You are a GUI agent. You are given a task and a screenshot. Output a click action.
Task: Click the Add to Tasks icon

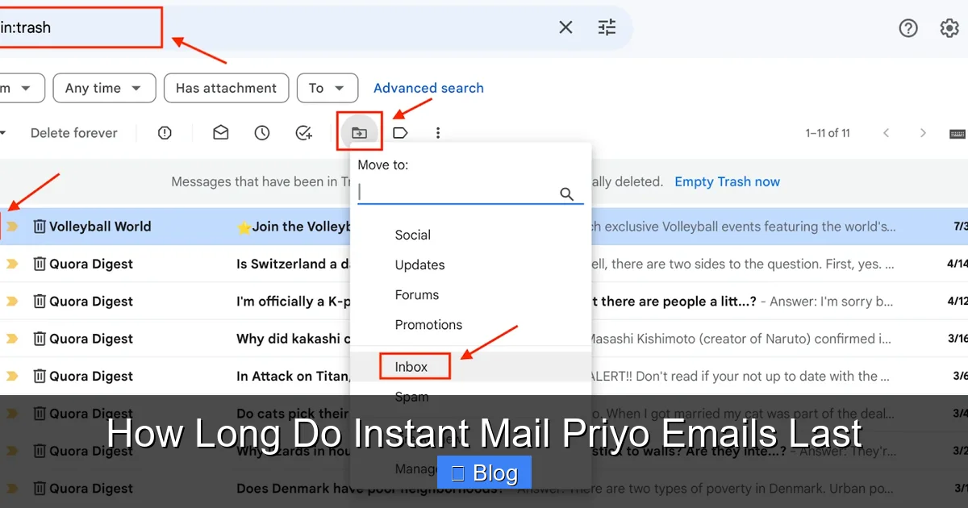point(303,132)
